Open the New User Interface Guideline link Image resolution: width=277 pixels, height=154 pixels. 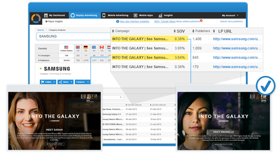134,21
